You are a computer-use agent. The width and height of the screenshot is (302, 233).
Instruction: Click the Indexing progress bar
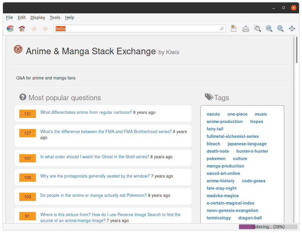point(268,227)
